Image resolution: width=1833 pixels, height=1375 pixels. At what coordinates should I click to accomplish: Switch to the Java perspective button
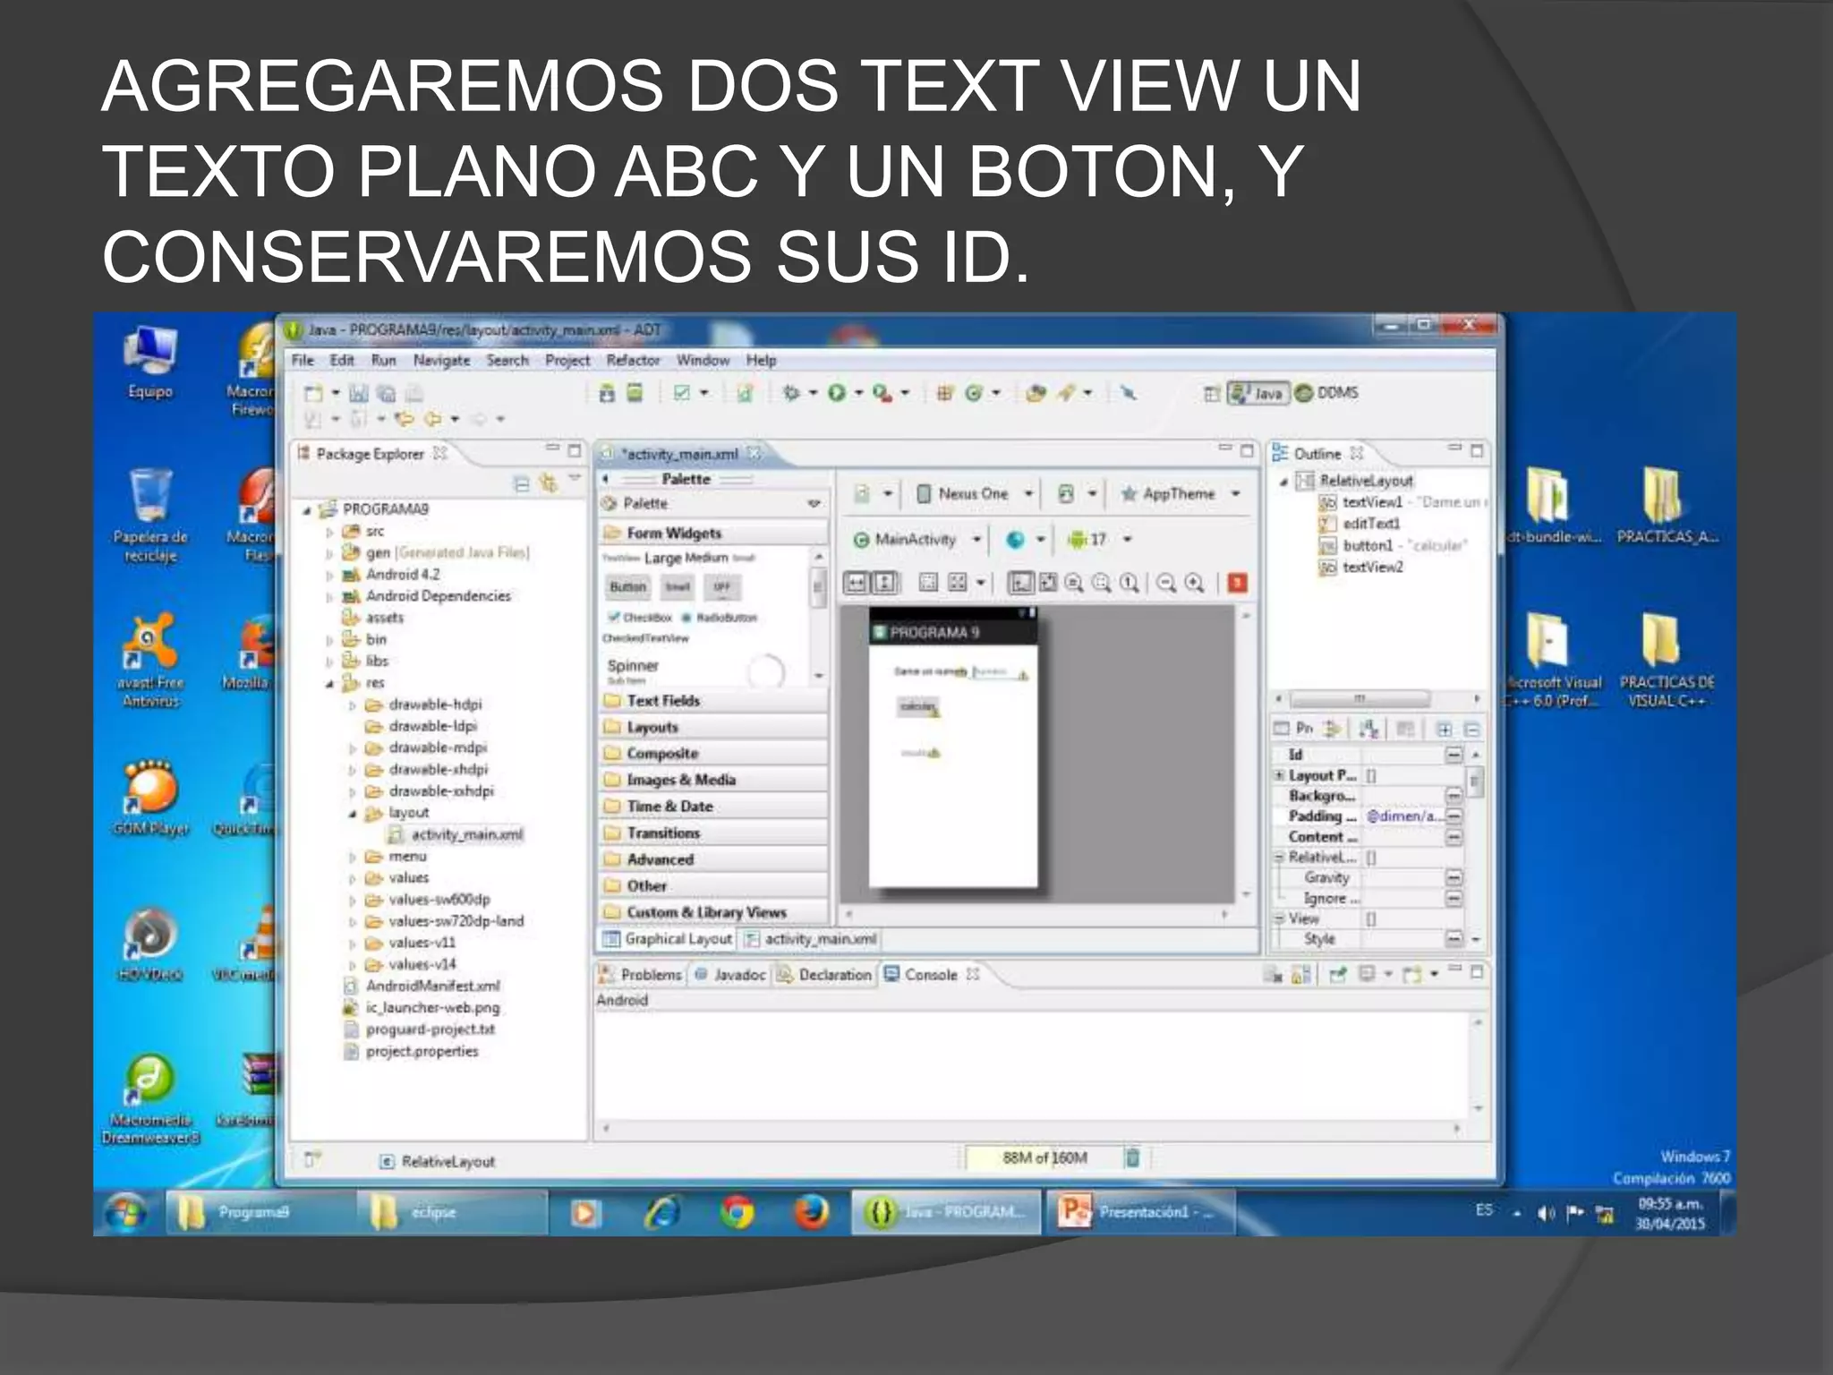click(x=1258, y=393)
